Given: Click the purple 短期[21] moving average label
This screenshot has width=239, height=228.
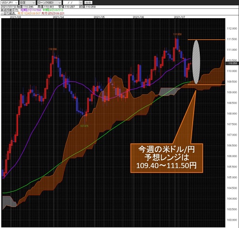Looking at the screenshot, I should click(31, 10).
